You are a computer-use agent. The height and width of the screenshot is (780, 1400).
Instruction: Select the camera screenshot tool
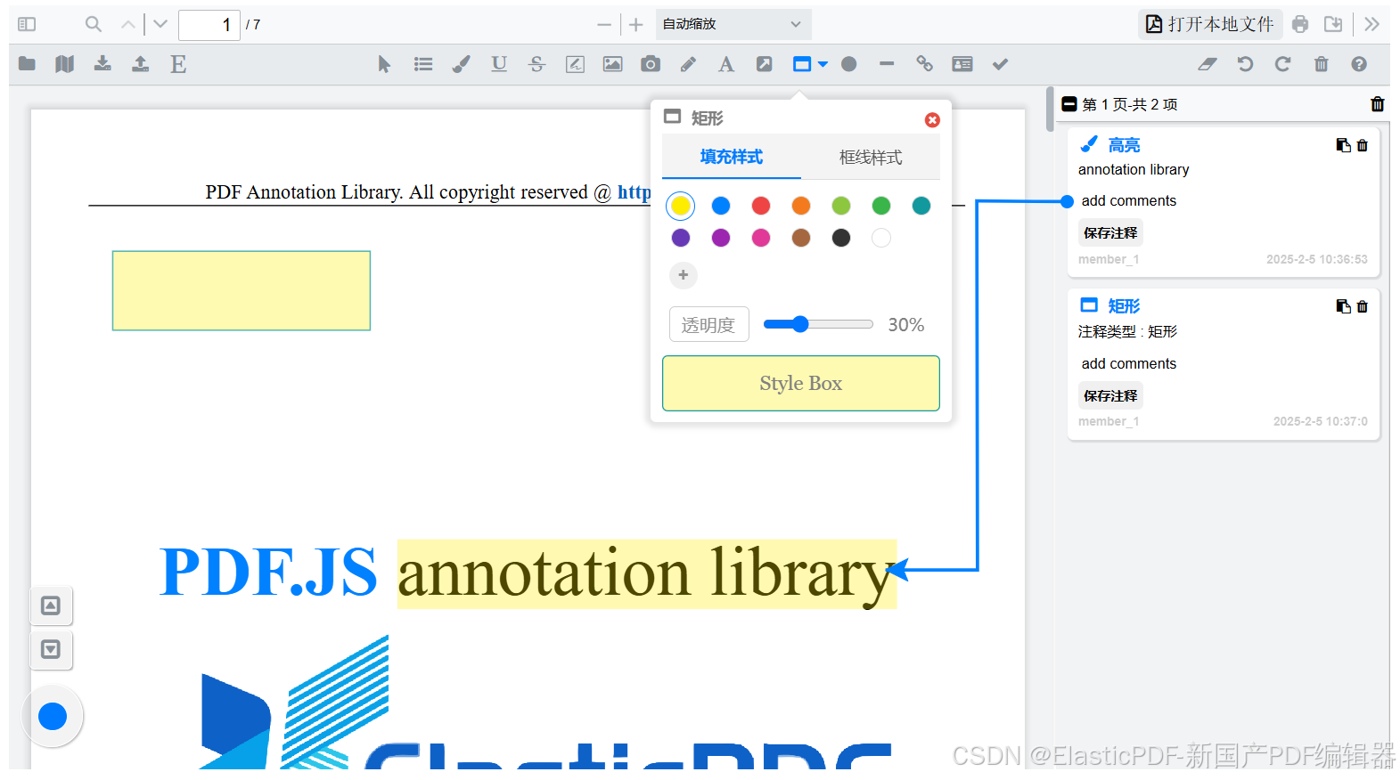click(651, 64)
